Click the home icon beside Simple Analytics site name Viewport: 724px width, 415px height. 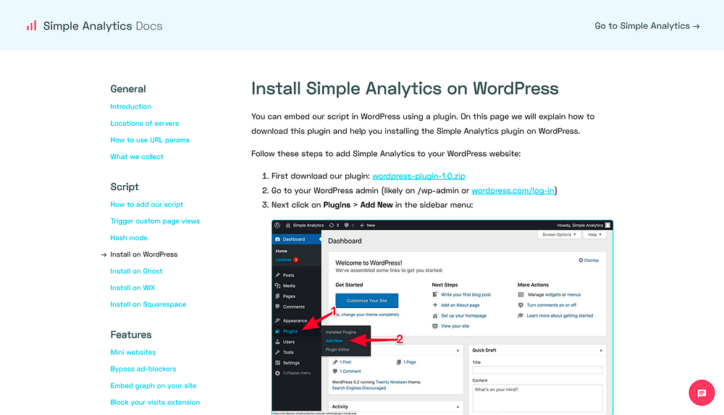(x=288, y=226)
